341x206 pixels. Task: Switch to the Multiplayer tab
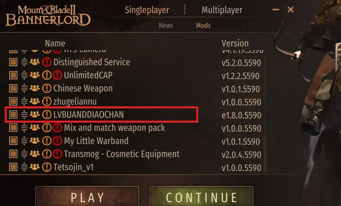click(222, 10)
